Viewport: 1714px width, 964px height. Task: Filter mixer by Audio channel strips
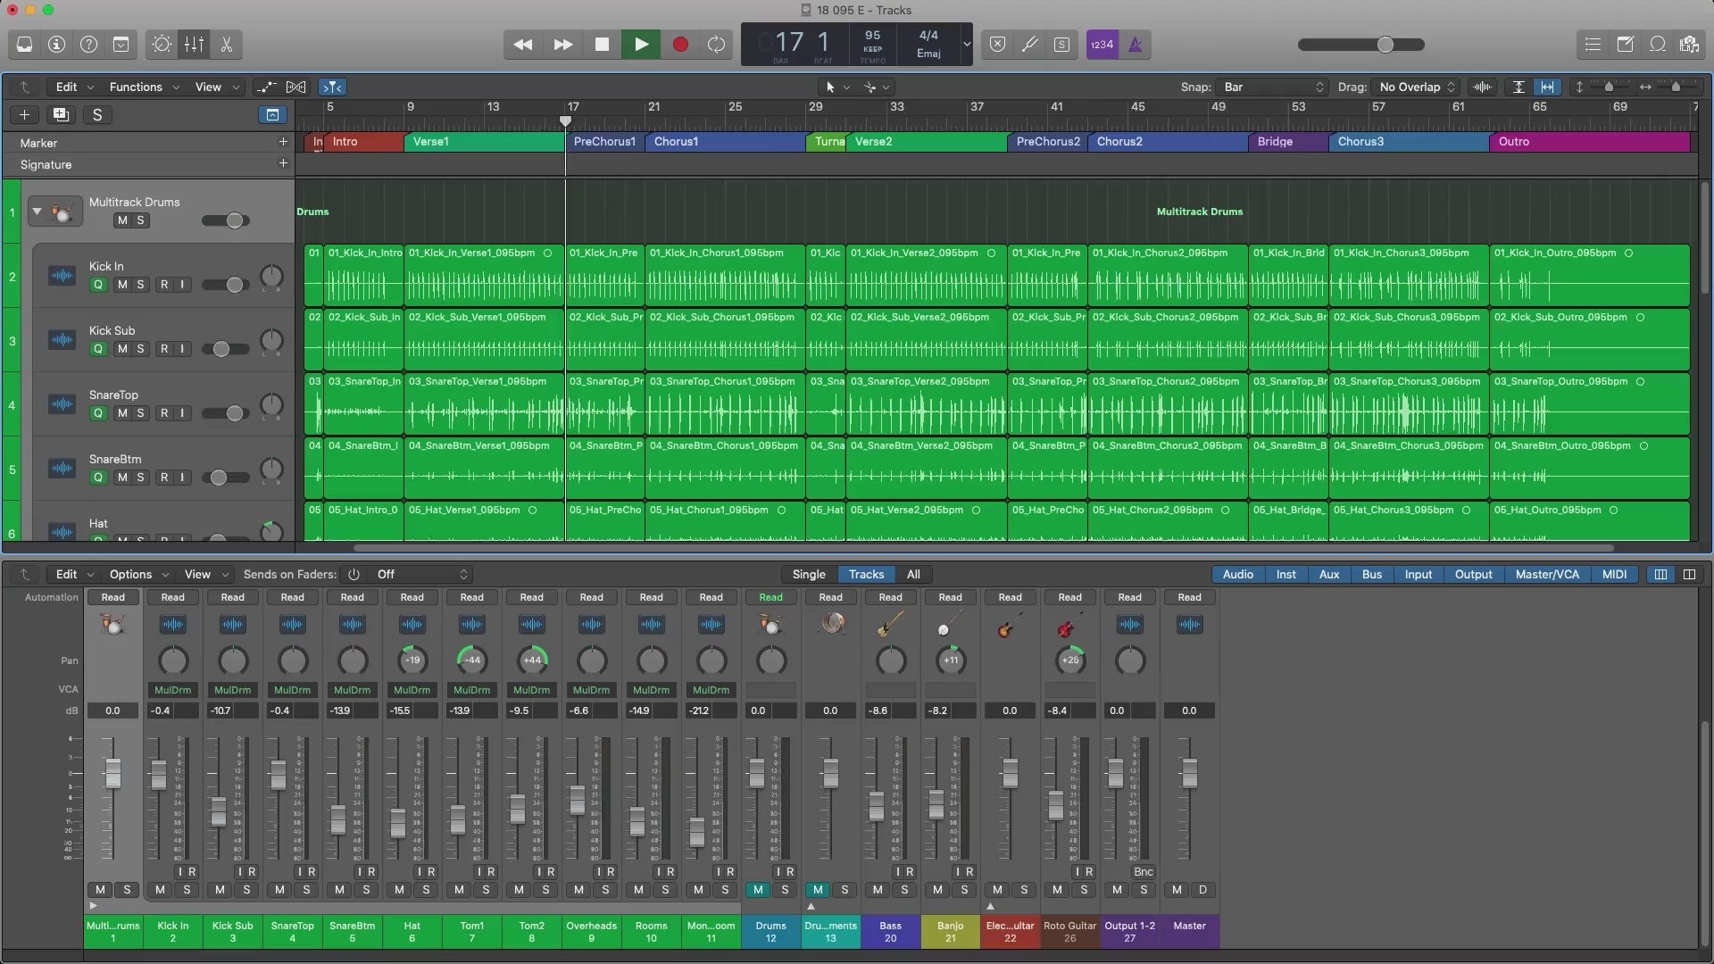(1237, 574)
